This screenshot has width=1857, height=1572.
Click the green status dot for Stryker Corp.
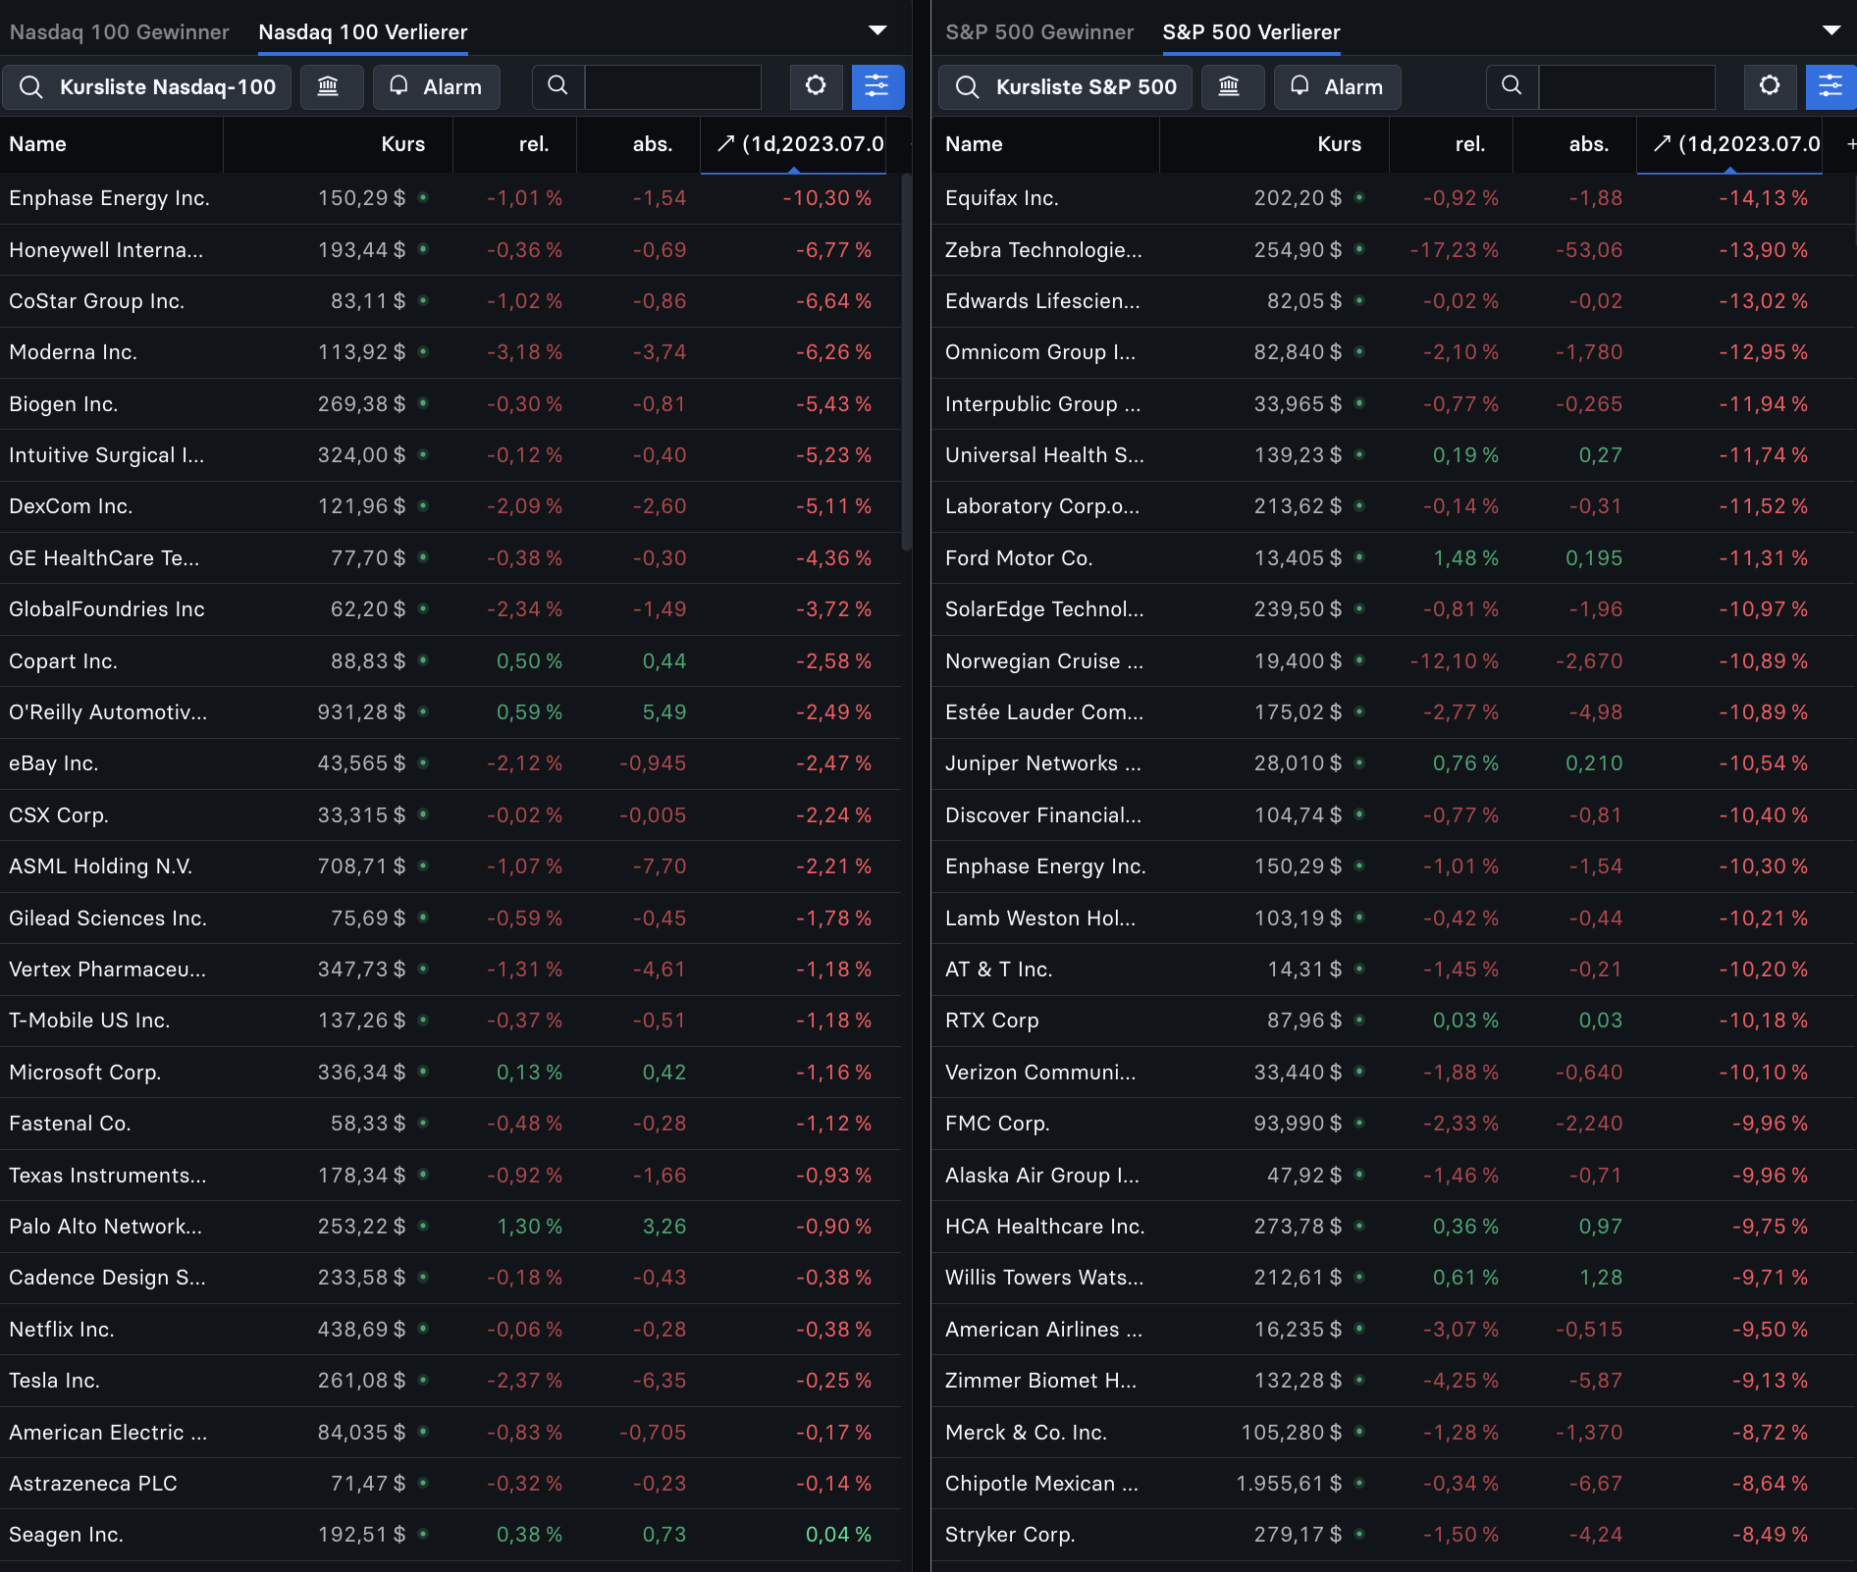(1359, 1534)
